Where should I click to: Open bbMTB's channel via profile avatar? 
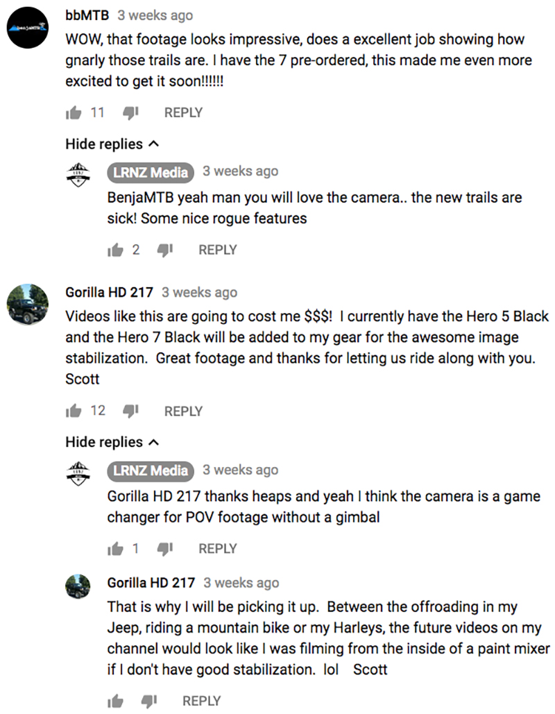coord(27,28)
